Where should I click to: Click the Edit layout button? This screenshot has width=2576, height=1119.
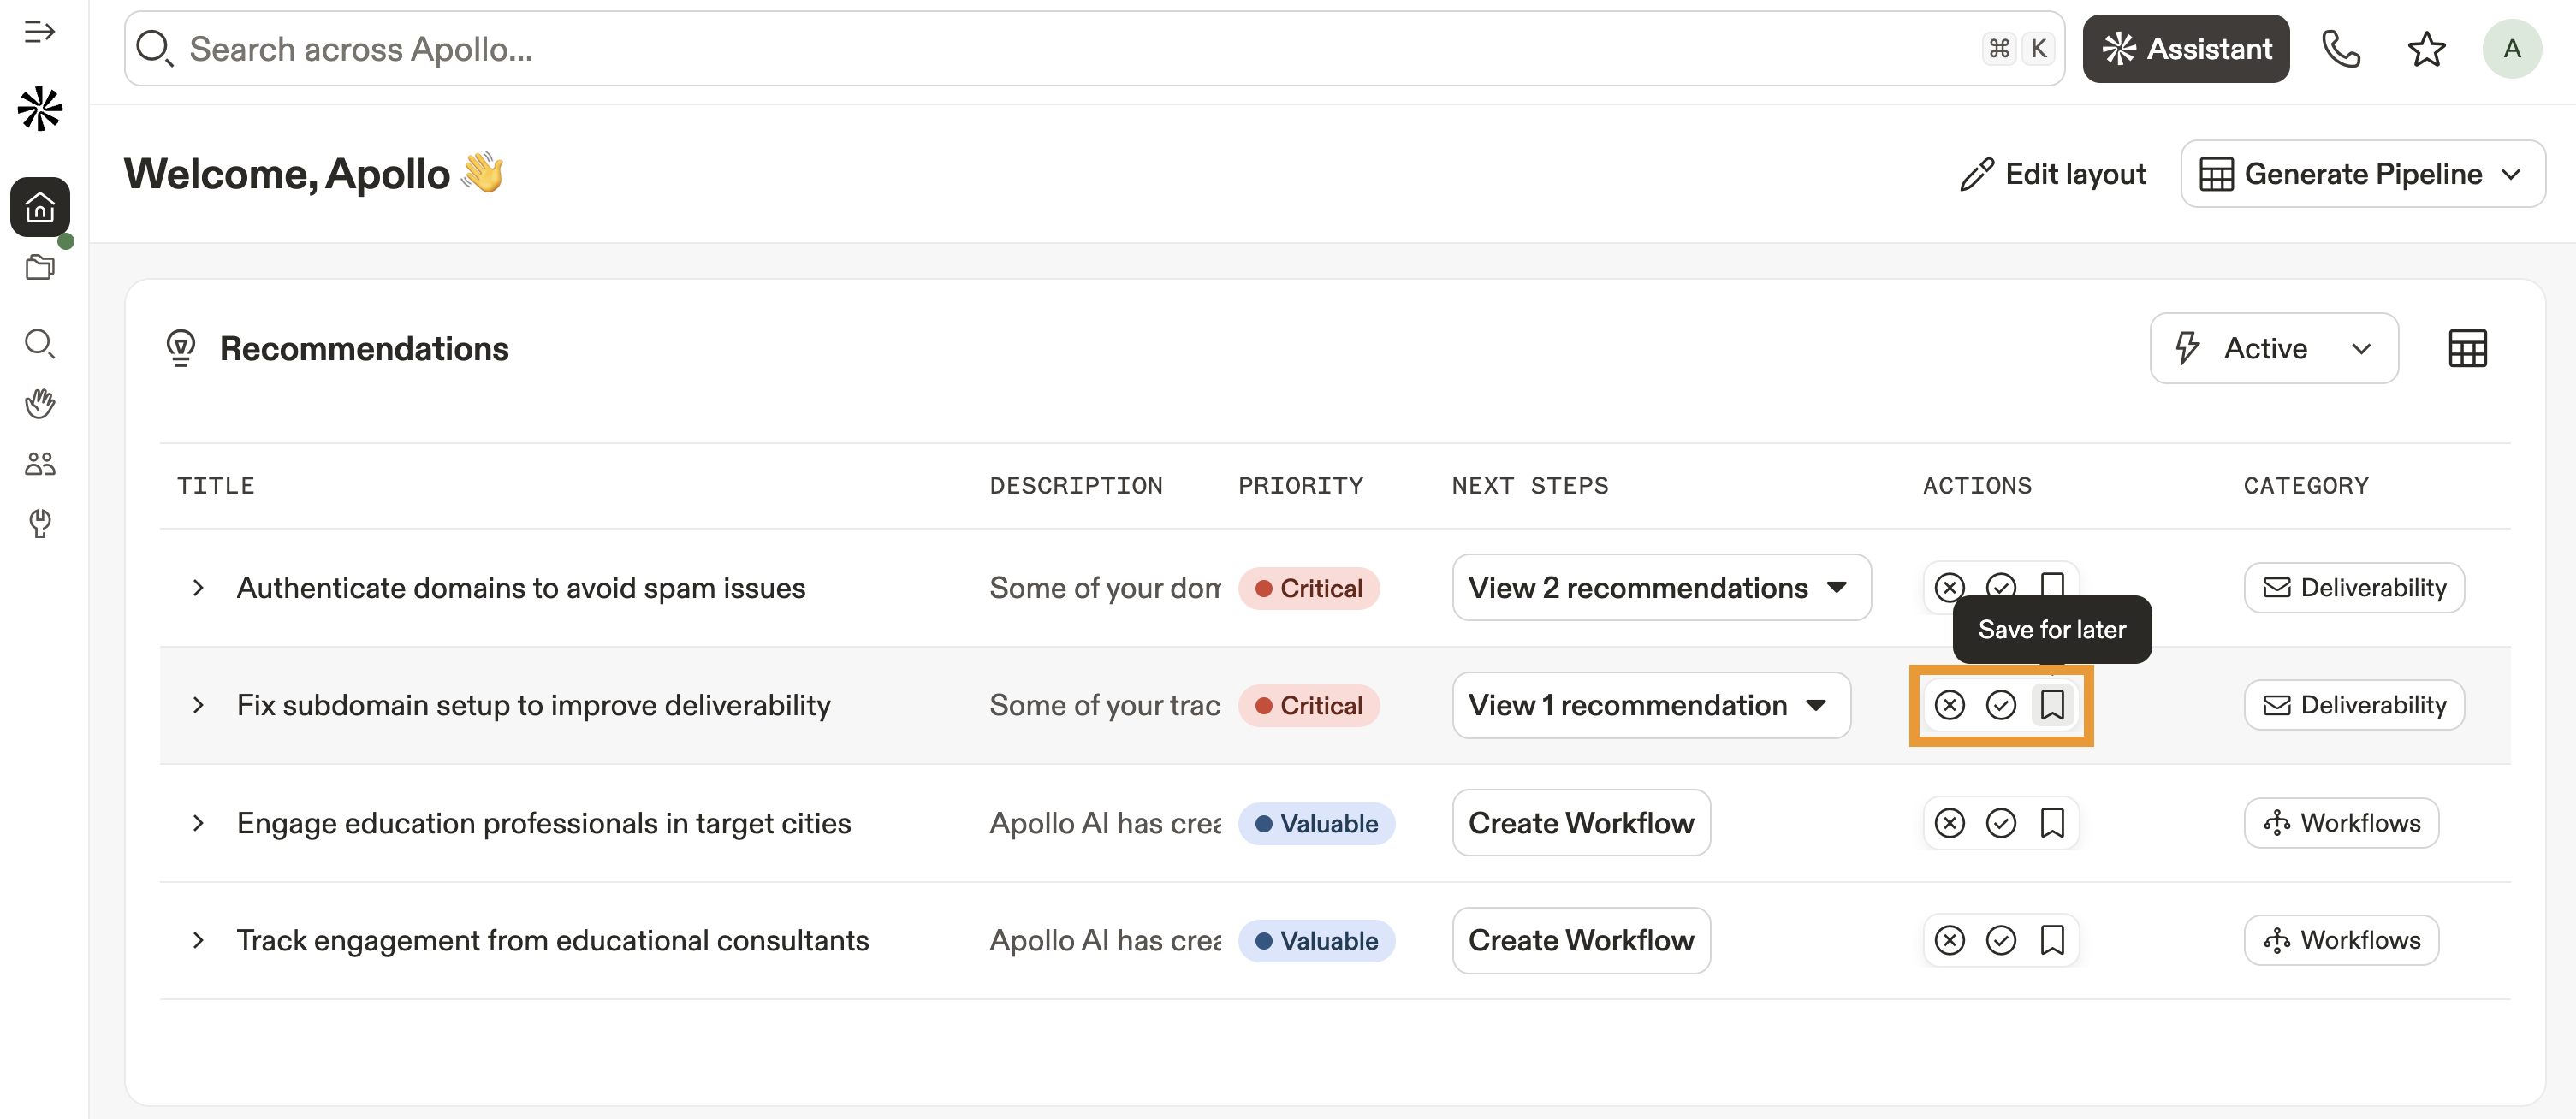click(x=2052, y=174)
